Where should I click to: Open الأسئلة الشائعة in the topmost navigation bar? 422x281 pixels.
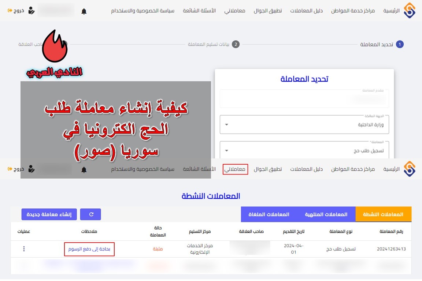click(199, 11)
